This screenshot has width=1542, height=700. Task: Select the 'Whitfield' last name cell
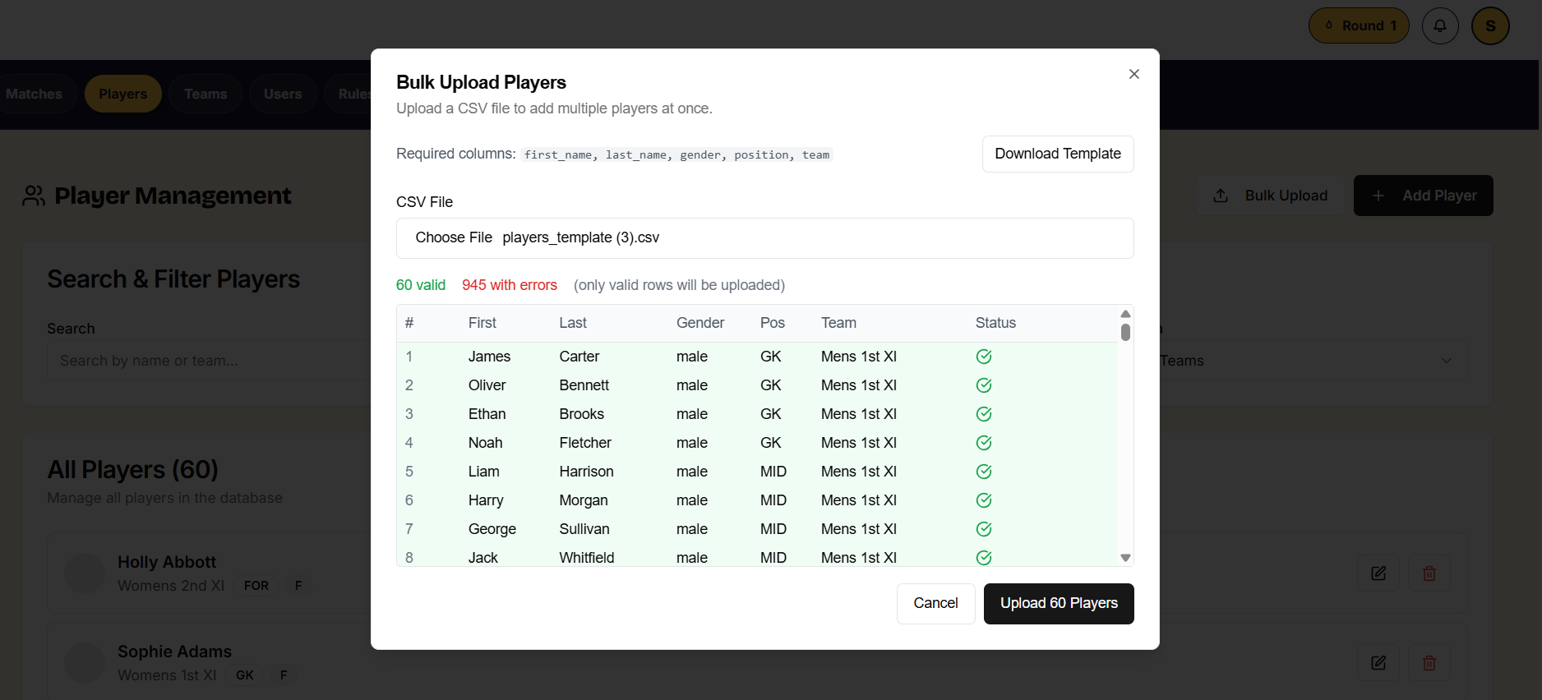[587, 557]
